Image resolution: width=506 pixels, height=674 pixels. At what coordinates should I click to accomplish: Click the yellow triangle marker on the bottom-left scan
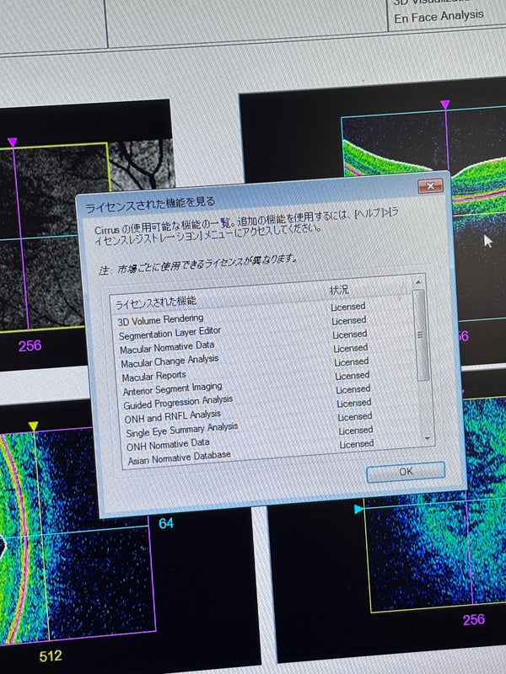tap(33, 426)
